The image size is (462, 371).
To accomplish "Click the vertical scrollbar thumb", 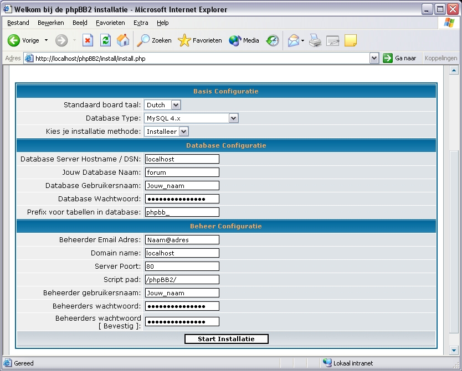I will point(454,242).
